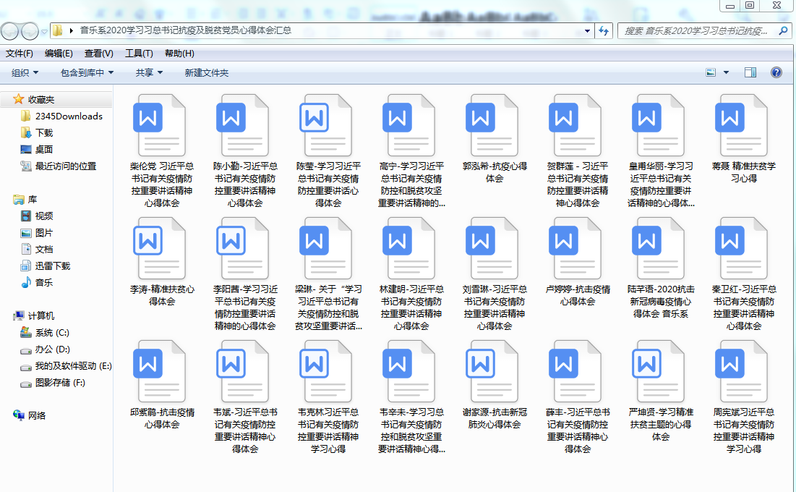Viewport: 796px width, 492px height.
Task: Refresh the folder view
Action: click(x=604, y=31)
